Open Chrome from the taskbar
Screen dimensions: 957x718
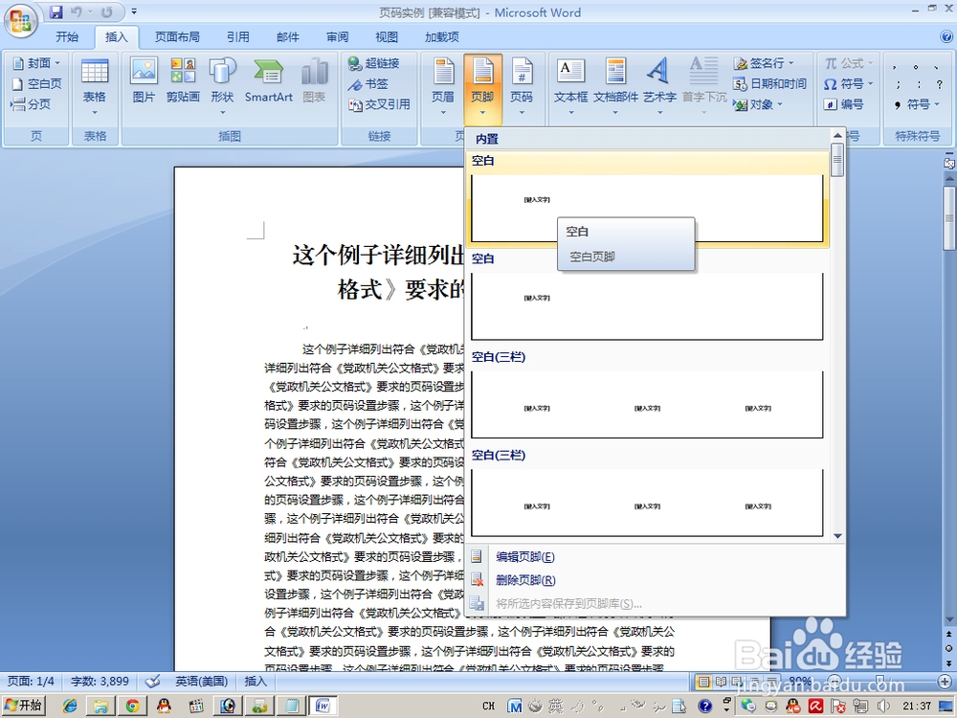(132, 707)
